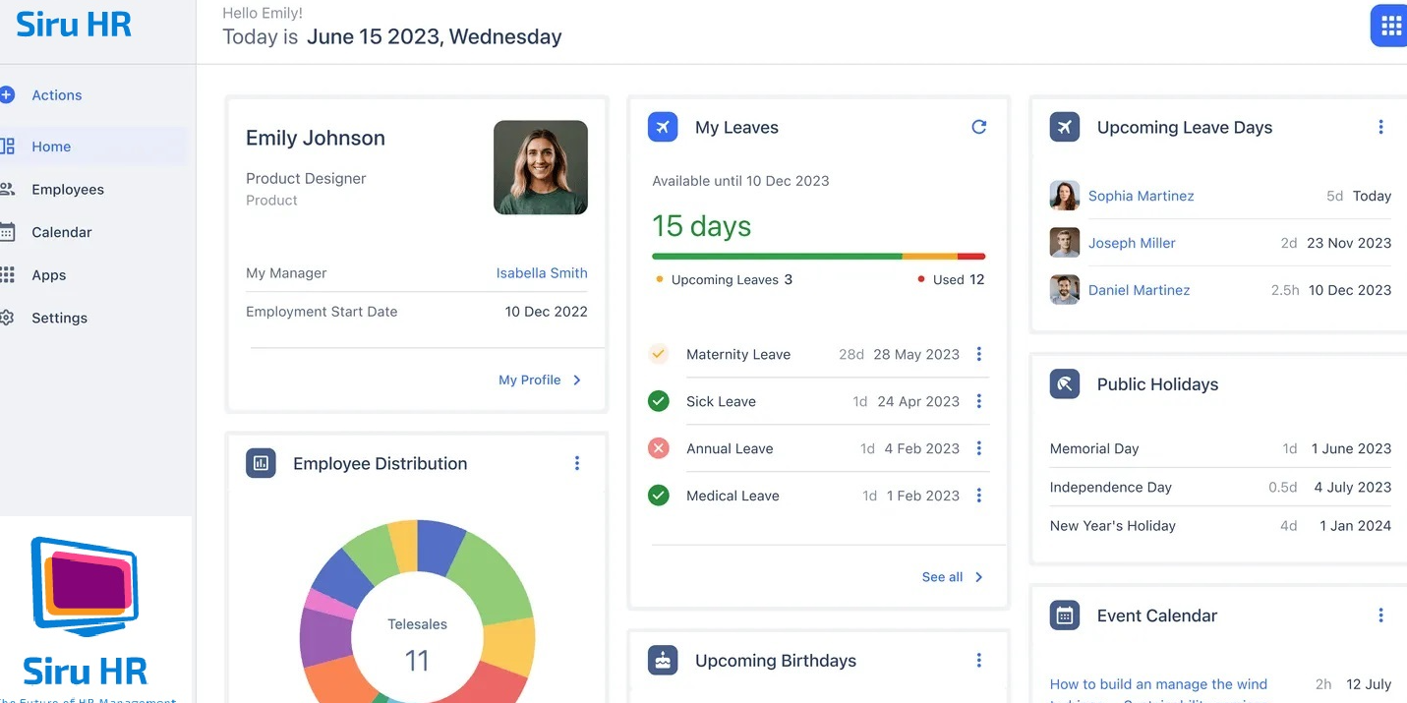The height and width of the screenshot is (703, 1407).
Task: Click the airplane icon beside My Leaves
Action: (x=663, y=127)
